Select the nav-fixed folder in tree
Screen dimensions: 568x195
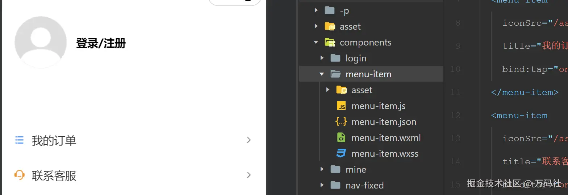click(x=364, y=185)
